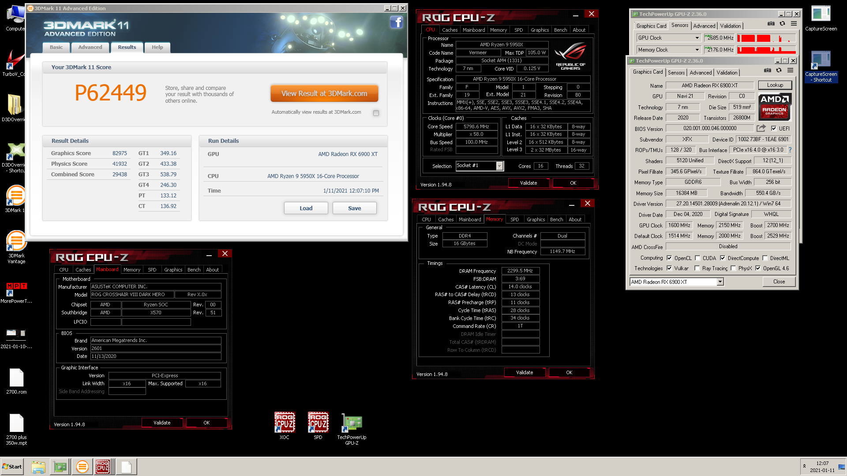This screenshot has height=476, width=847.
Task: Switch to Advanced tab in 3DMark 11
Action: [x=90, y=47]
